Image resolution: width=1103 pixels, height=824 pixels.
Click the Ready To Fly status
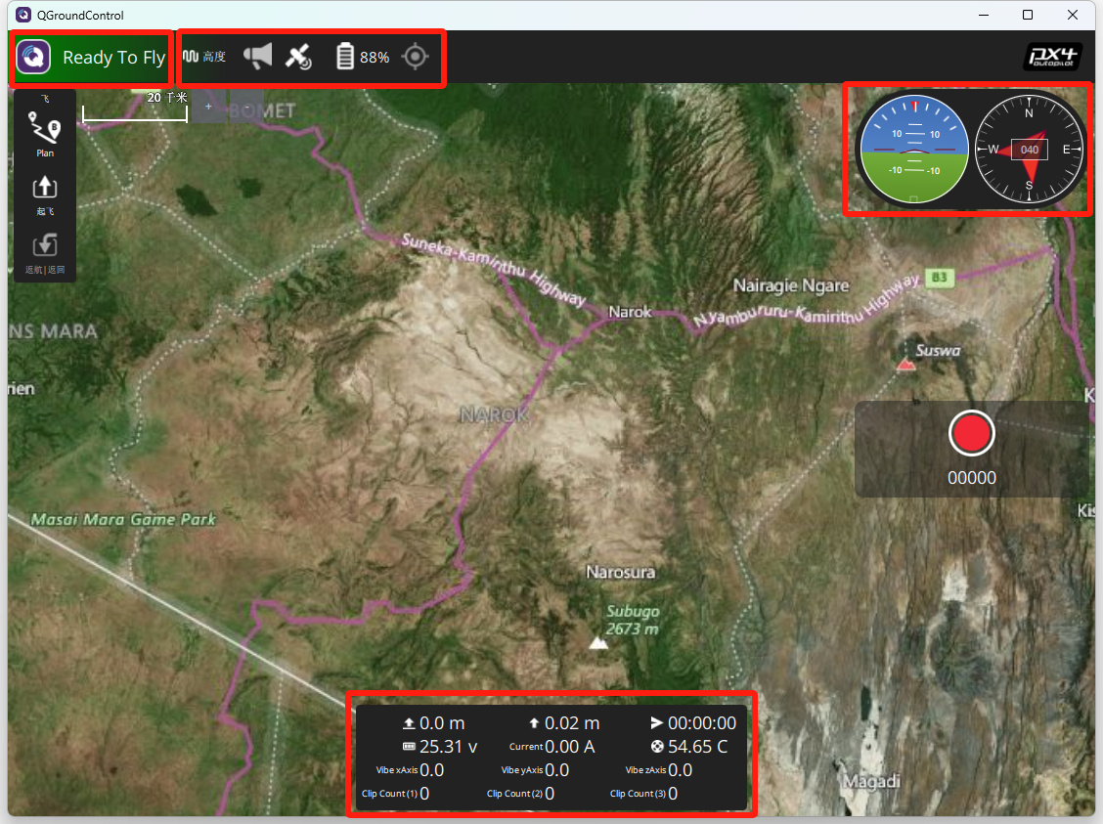[114, 57]
